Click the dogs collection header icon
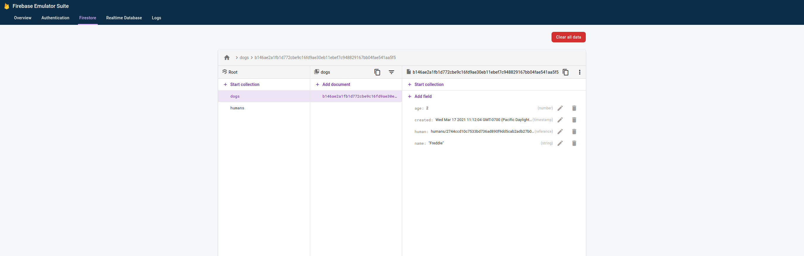The image size is (804, 256). 317,72
